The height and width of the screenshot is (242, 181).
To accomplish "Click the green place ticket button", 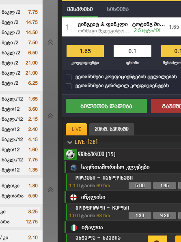I will pos(106,106).
